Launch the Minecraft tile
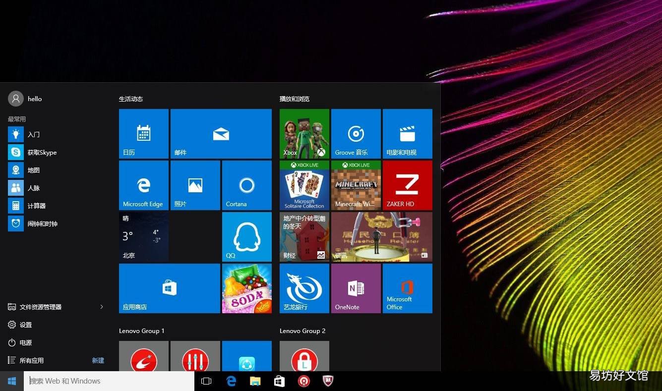The width and height of the screenshot is (662, 391). 356,185
